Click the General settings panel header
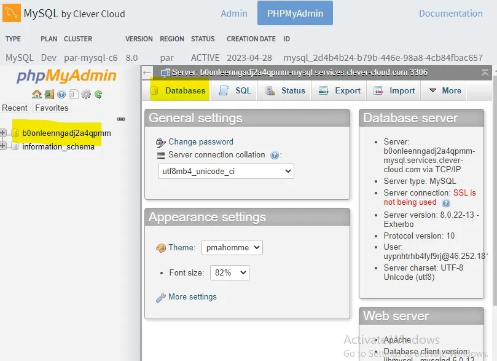Screen dimensions: 497x361 (x=247, y=118)
